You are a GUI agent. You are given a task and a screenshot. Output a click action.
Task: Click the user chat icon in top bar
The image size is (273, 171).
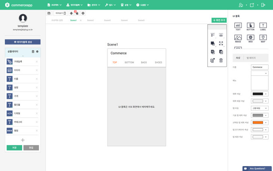tap(241, 5)
